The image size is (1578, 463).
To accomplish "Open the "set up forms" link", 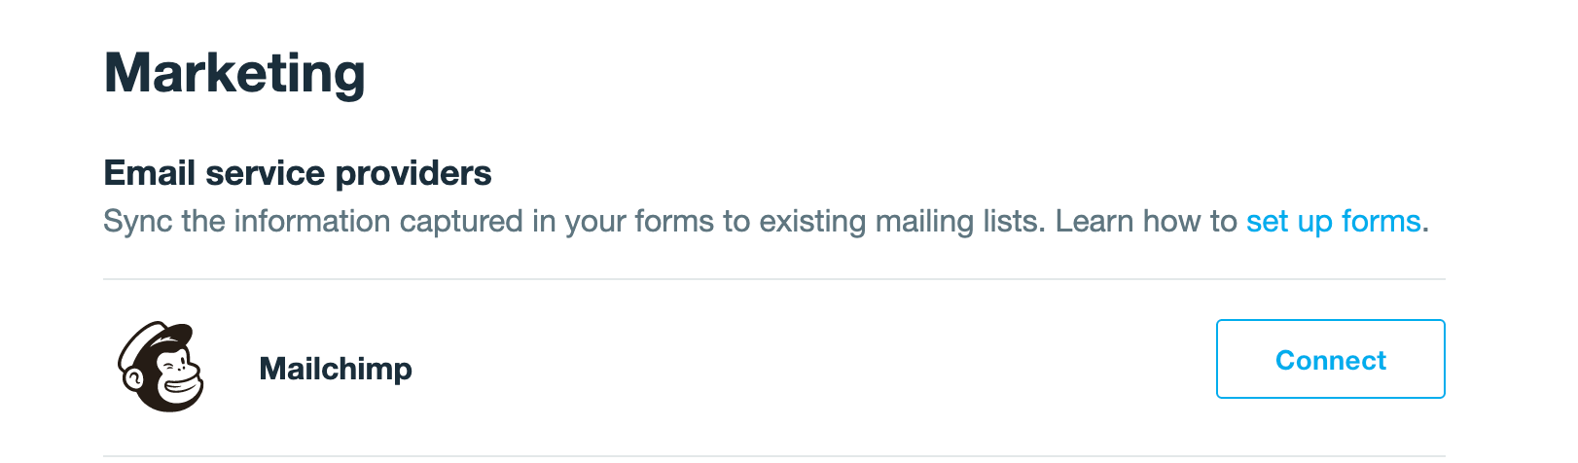I will click(1333, 222).
